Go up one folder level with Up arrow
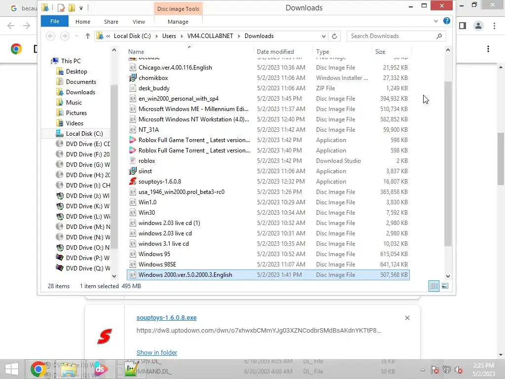Image resolution: width=505 pixels, height=379 pixels. [x=88, y=36]
